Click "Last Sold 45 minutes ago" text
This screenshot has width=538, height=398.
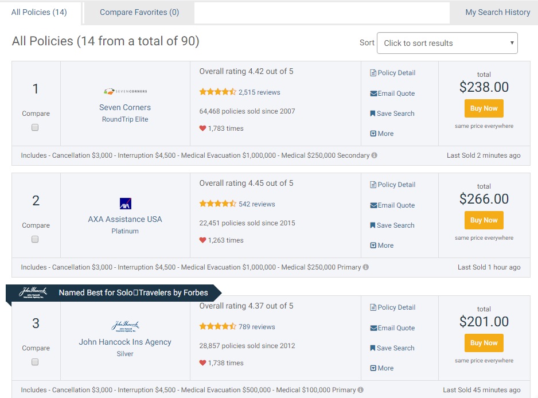[481, 390]
